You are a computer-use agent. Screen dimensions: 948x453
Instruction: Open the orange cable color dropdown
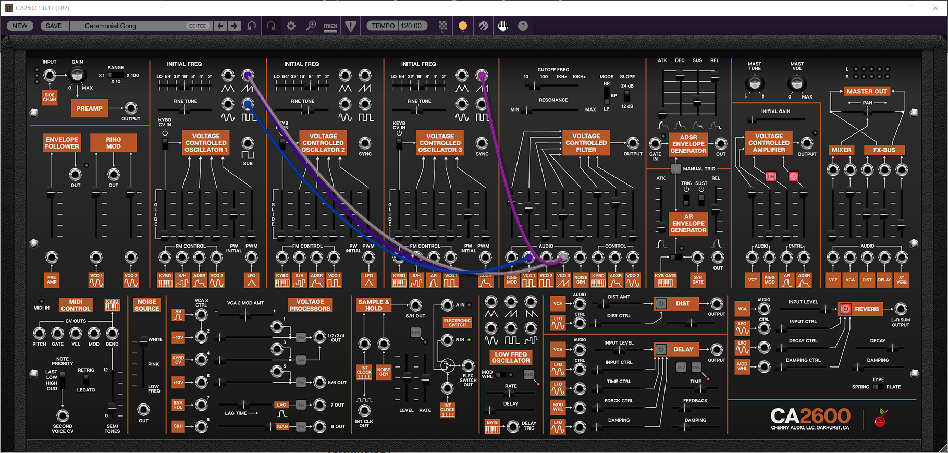[462, 26]
